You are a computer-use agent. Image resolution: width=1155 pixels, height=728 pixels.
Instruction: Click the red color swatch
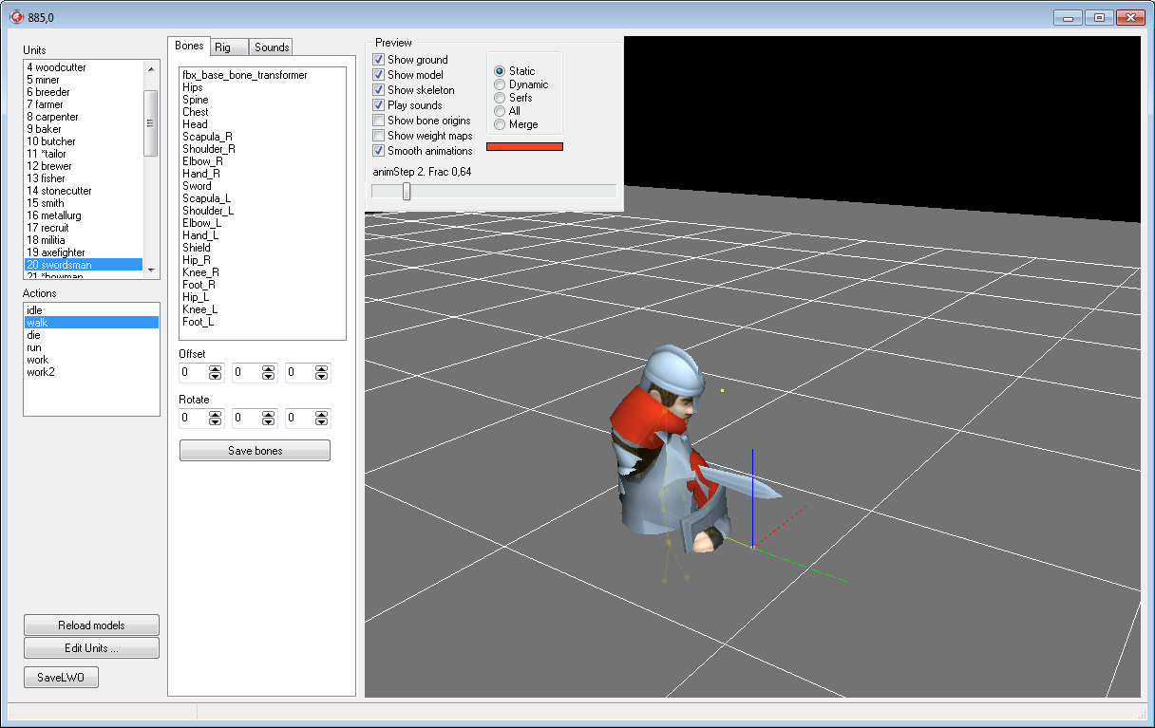pos(524,146)
